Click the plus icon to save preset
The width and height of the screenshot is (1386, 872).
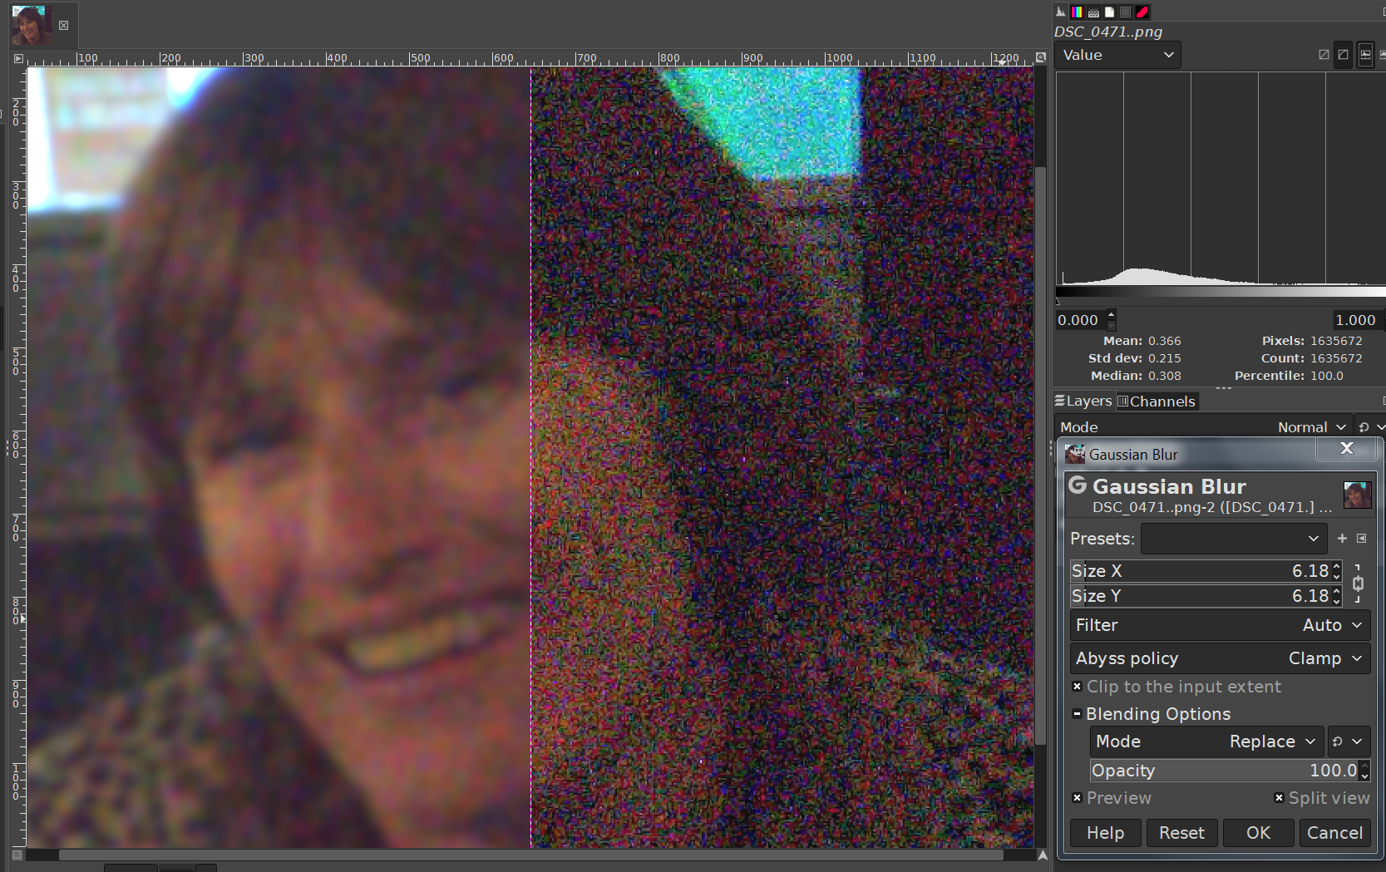click(x=1342, y=539)
